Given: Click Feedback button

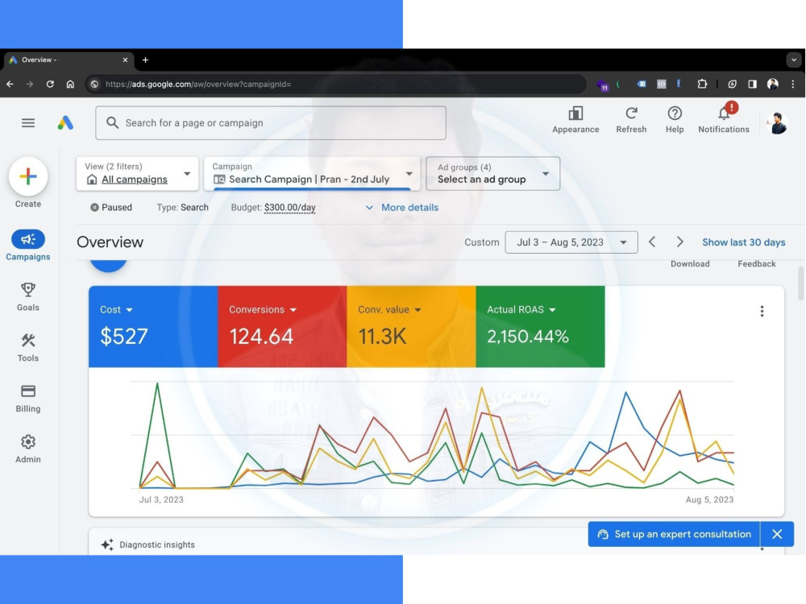Looking at the screenshot, I should tap(757, 263).
